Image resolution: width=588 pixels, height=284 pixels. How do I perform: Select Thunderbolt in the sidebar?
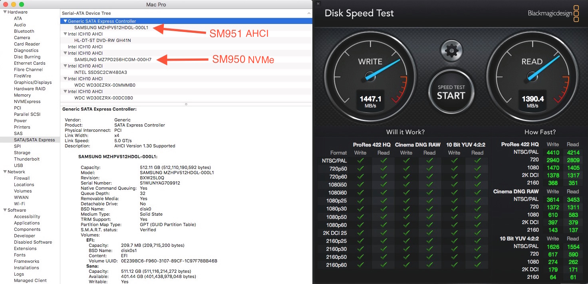[27, 159]
